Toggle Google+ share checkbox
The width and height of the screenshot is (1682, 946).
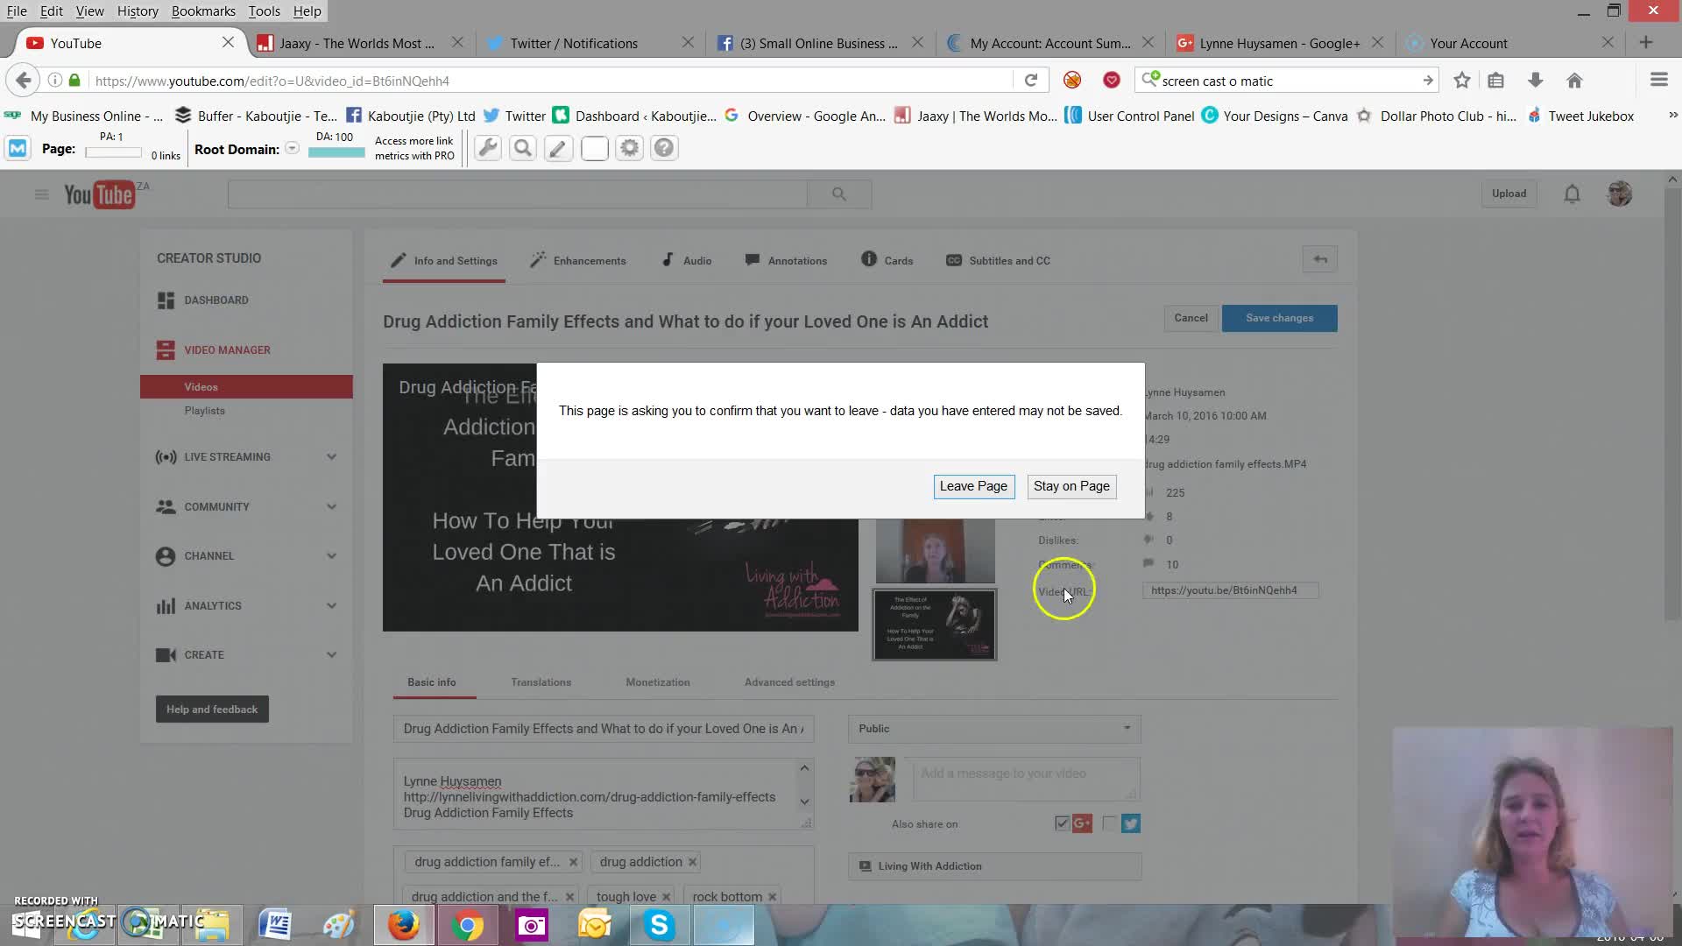pyautogui.click(x=1062, y=823)
